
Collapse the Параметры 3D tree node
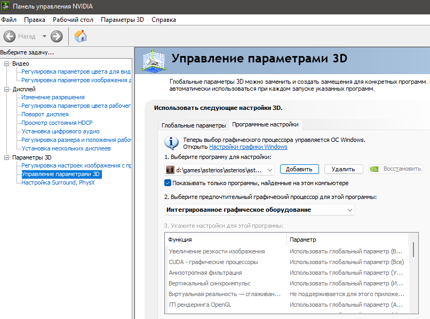6,157
